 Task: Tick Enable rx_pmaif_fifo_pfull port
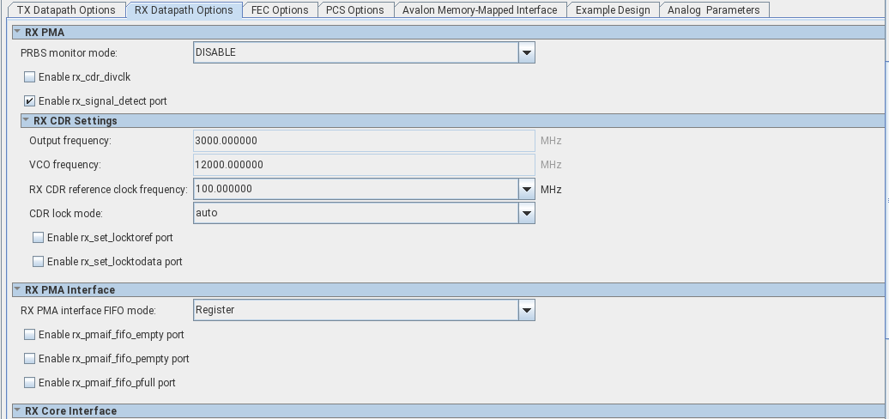point(30,383)
